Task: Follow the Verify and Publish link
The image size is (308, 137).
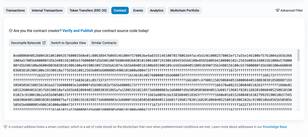Action: point(78,31)
